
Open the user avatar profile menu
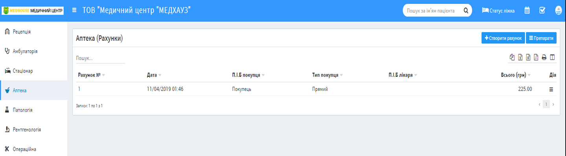coord(559,11)
